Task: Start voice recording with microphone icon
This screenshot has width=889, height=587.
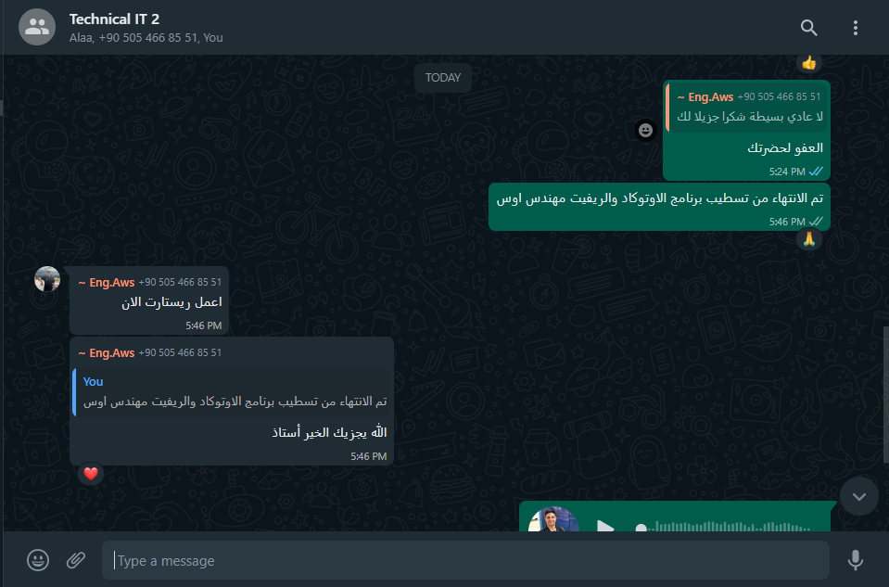Action: pyautogui.click(x=855, y=560)
